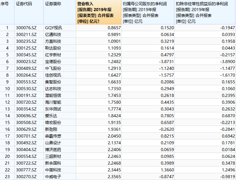Select stock code 300270.SZ
Screen dimensions: 236x180
point(26,177)
